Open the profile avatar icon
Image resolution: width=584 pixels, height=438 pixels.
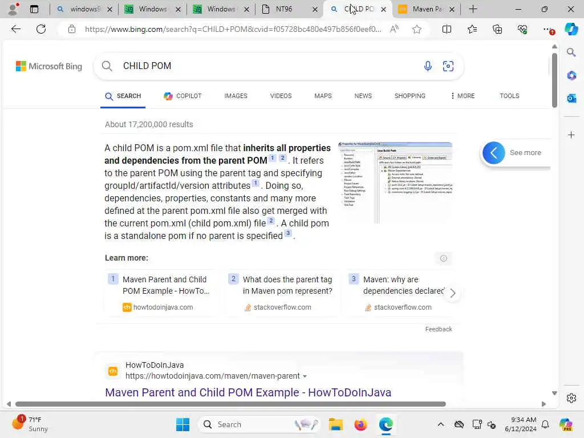(14, 9)
